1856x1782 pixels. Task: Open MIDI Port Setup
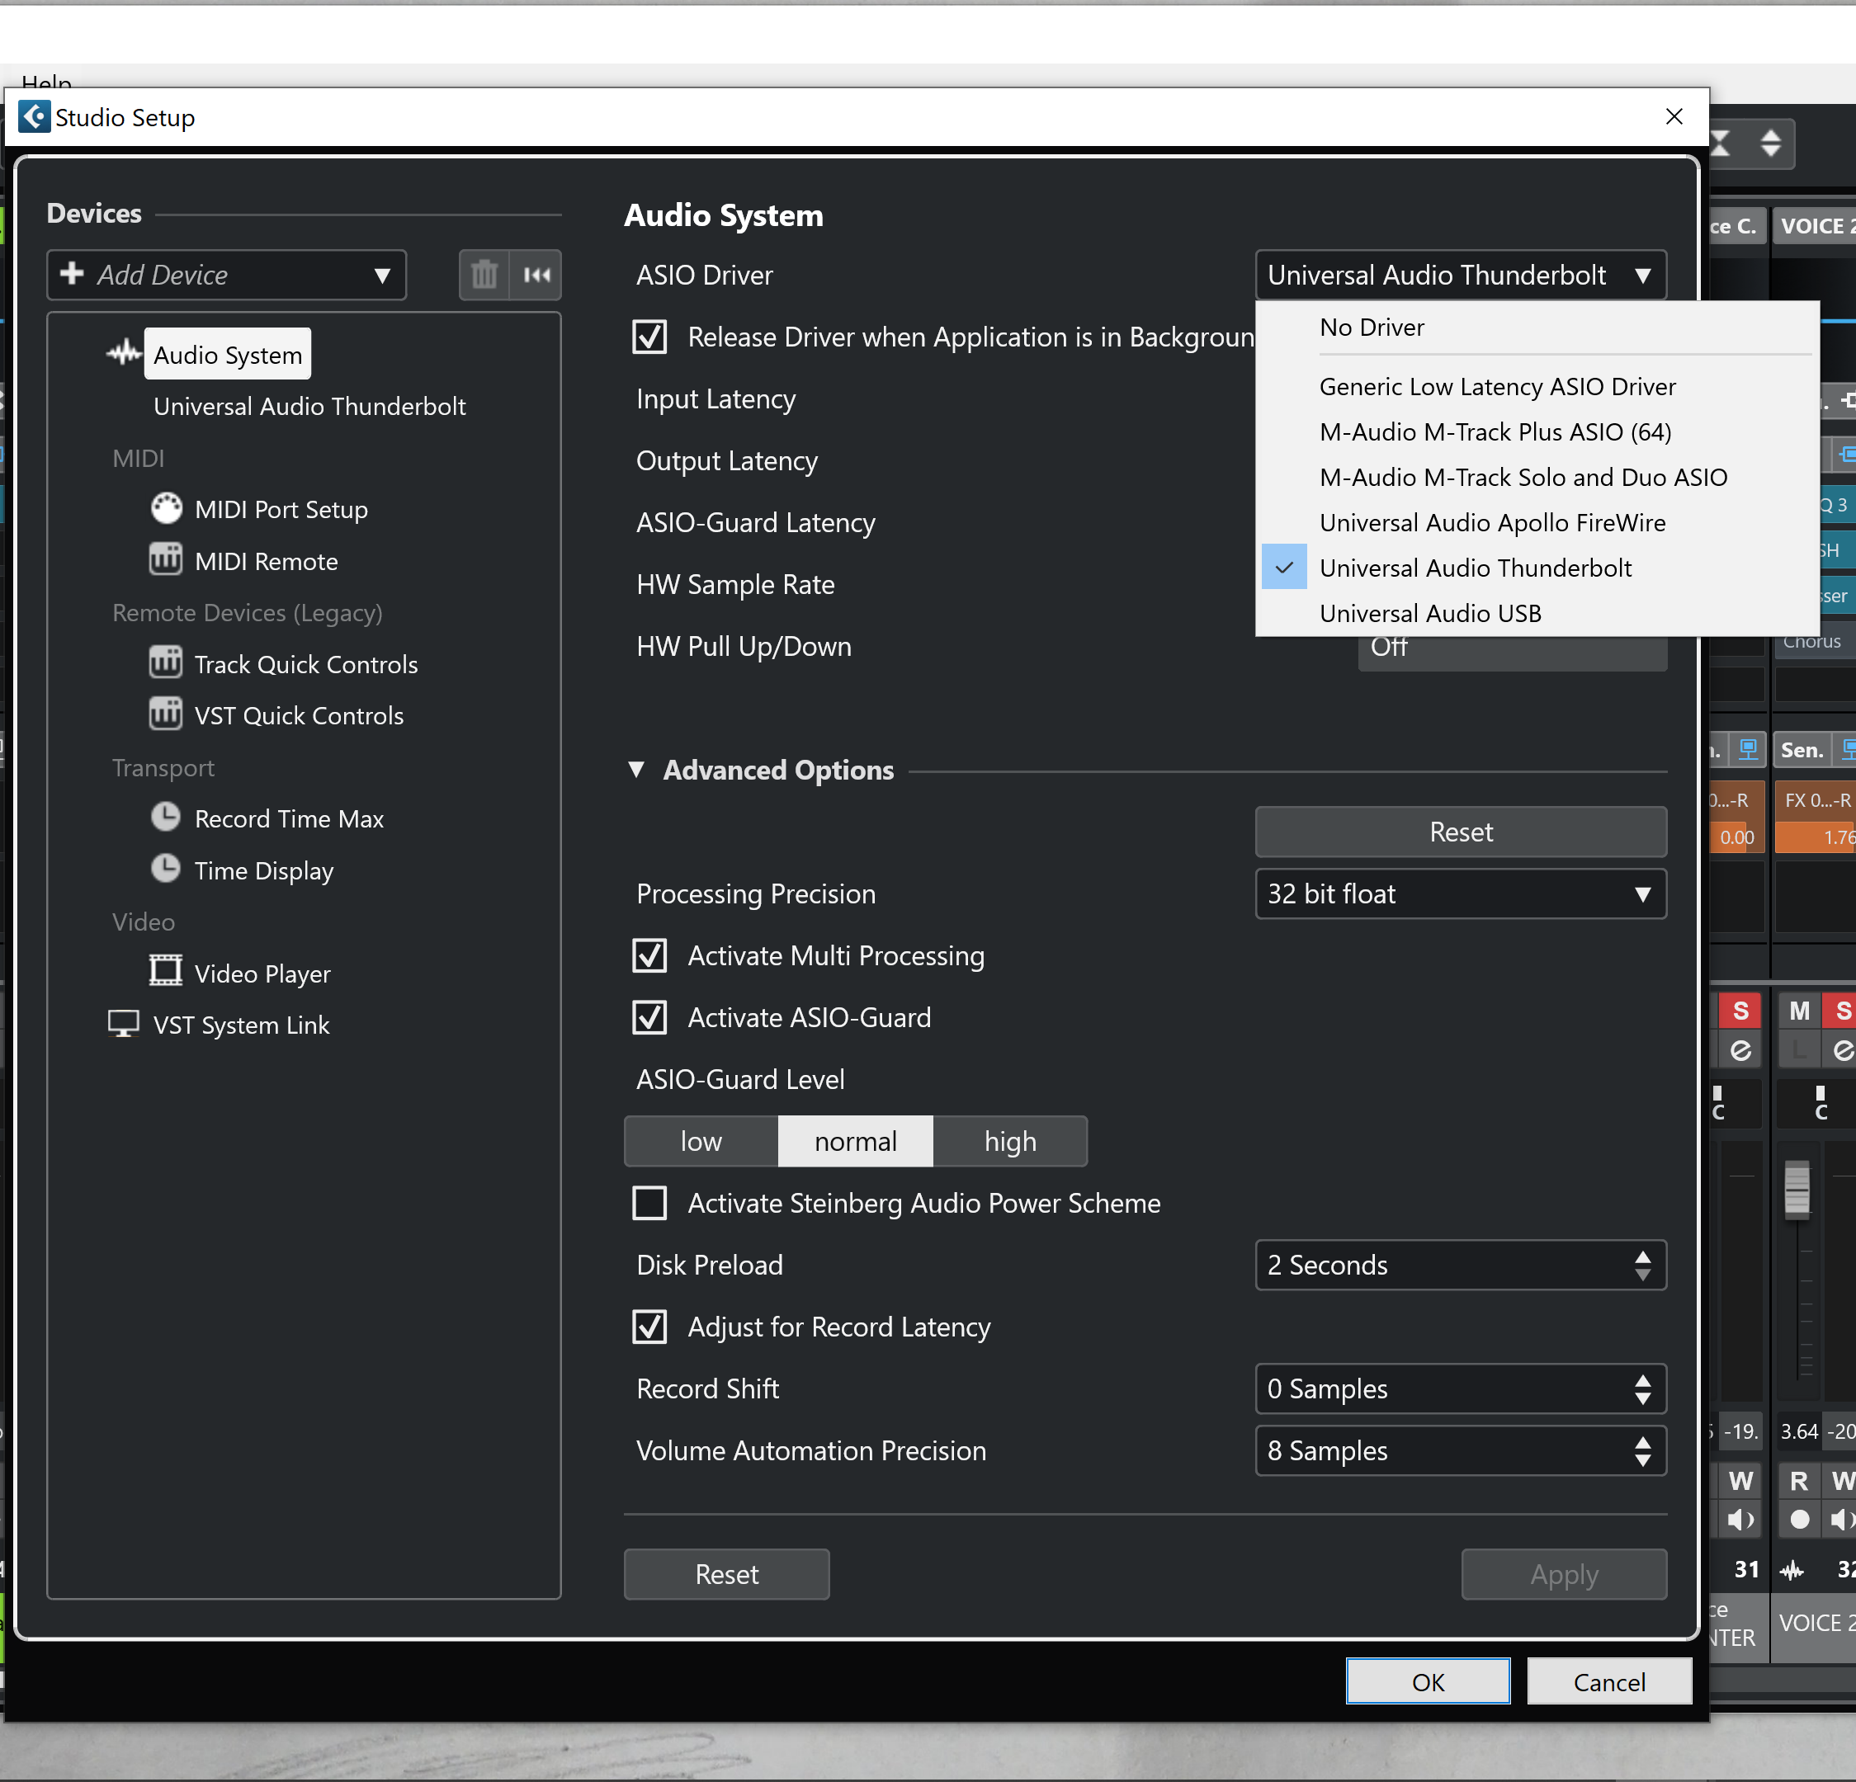(x=281, y=509)
